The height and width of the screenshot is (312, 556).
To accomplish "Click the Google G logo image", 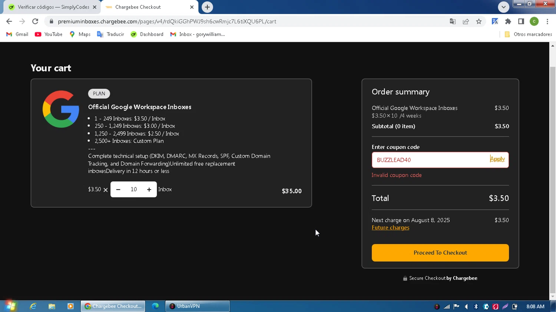I will point(61,109).
